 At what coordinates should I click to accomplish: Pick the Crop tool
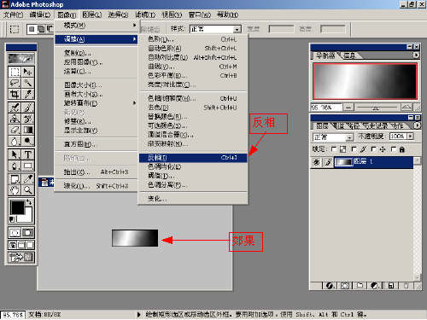[x=15, y=94]
